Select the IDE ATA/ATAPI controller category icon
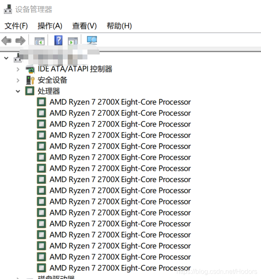Viewport: 261px width, 279px height. tap(30, 69)
